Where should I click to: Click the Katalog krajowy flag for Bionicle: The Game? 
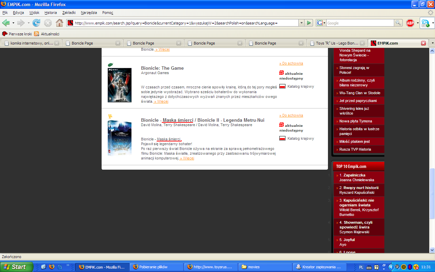(282, 86)
